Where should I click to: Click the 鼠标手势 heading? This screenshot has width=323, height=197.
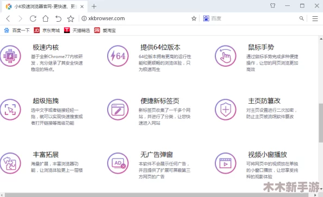tap(261, 47)
